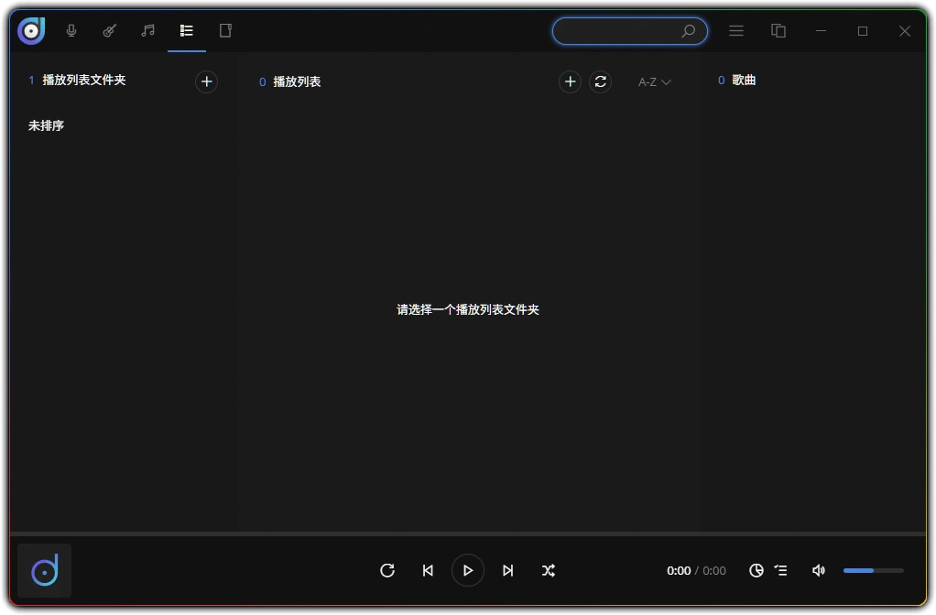Click the search input field
Viewport: 936px width, 615px height.
630,31
